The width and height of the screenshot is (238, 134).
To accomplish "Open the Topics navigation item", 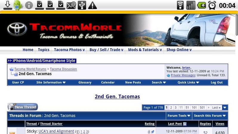I will [x=44, y=50].
